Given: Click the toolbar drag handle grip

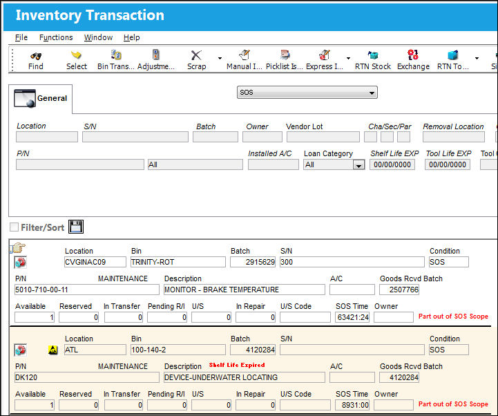Looking at the screenshot, I should point(12,59).
